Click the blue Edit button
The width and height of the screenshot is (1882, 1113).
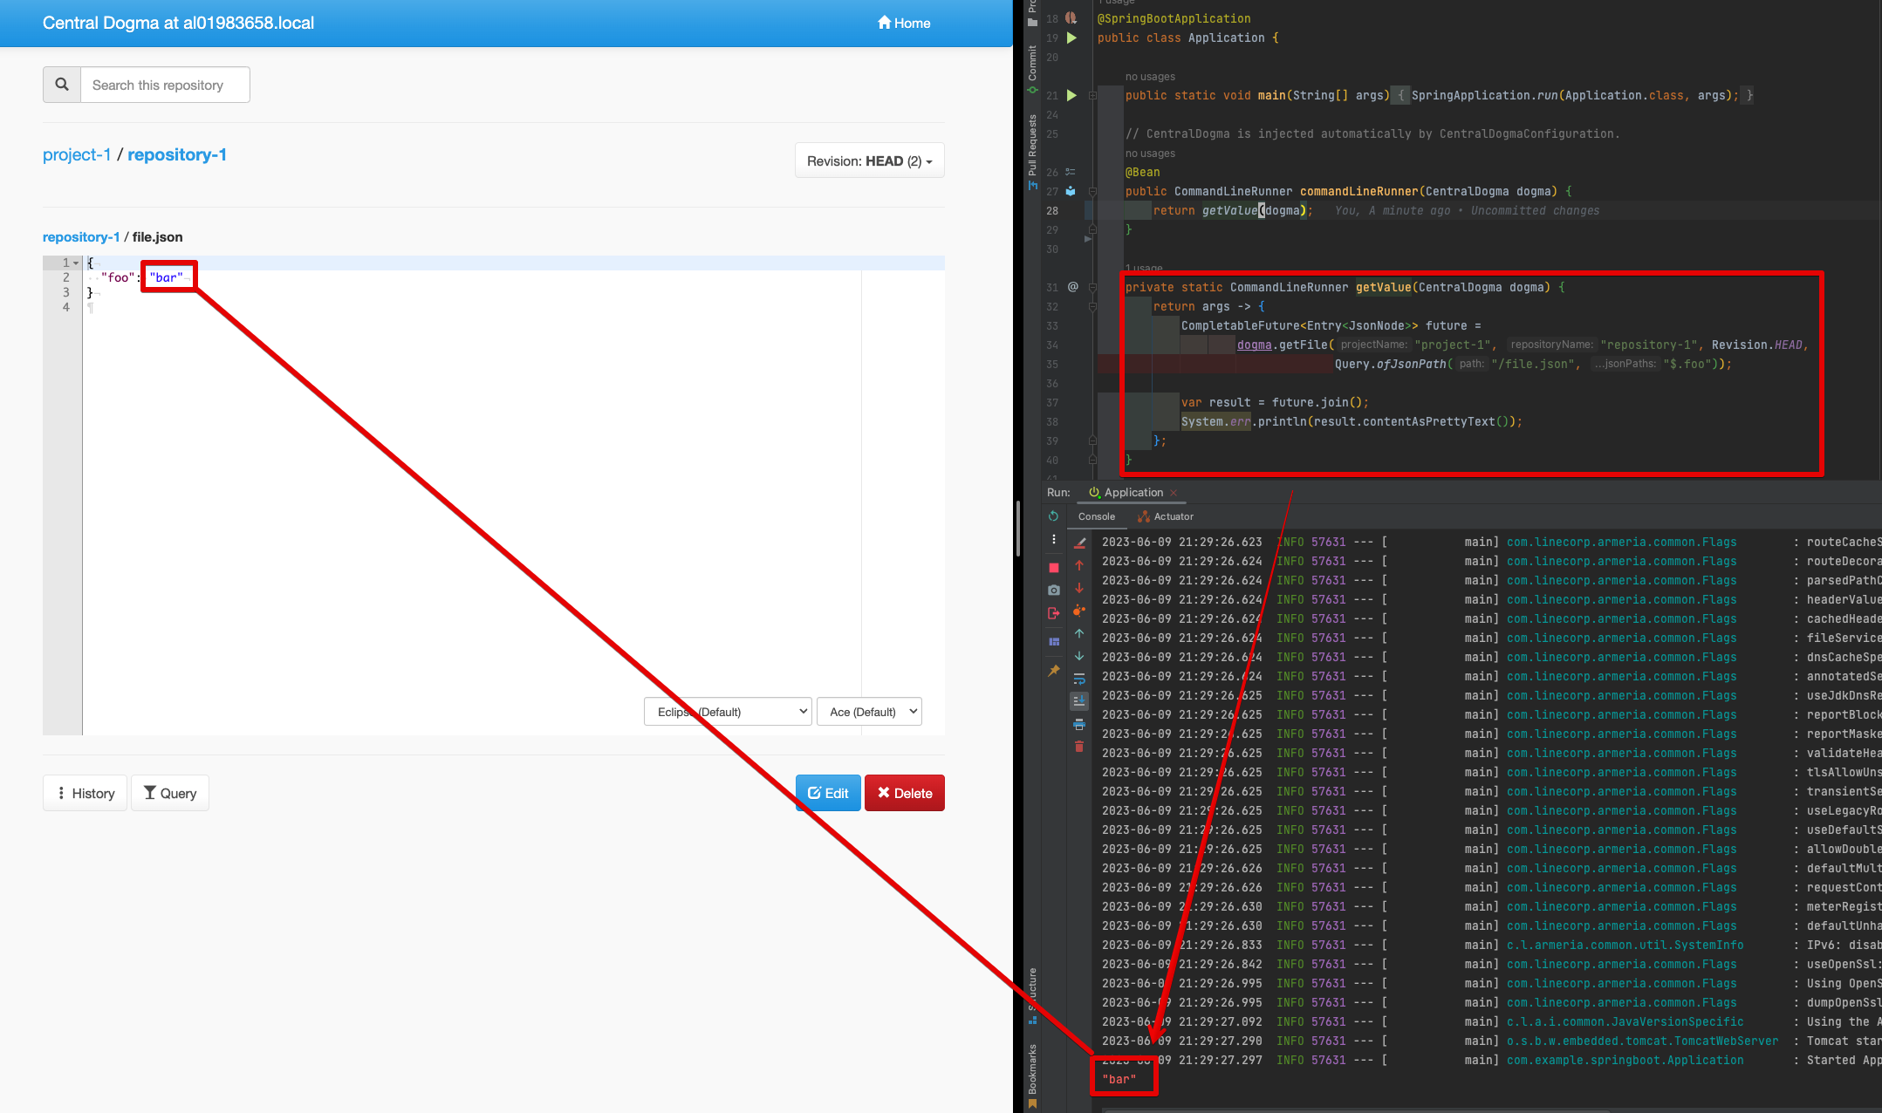click(828, 793)
